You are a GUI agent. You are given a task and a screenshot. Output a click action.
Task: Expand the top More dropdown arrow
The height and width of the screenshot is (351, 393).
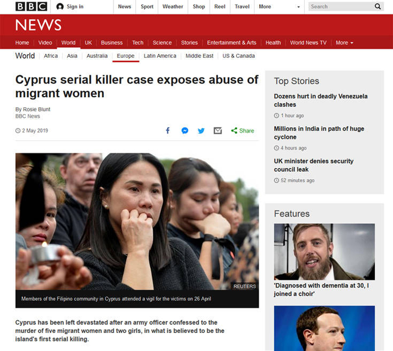pyautogui.click(x=298, y=7)
